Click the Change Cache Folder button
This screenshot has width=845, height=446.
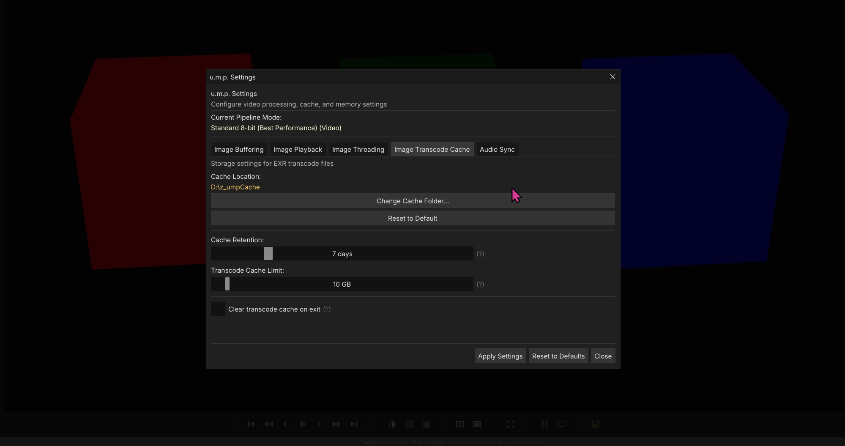coord(413,201)
